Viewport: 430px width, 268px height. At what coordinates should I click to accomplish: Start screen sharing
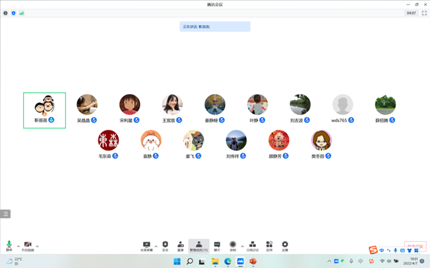pos(146,245)
